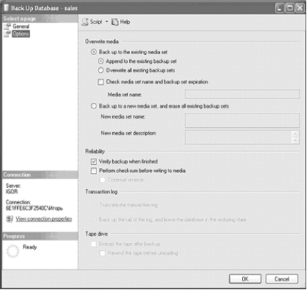
Task: Click the Connection panel header
Action: pyautogui.click(x=40, y=175)
